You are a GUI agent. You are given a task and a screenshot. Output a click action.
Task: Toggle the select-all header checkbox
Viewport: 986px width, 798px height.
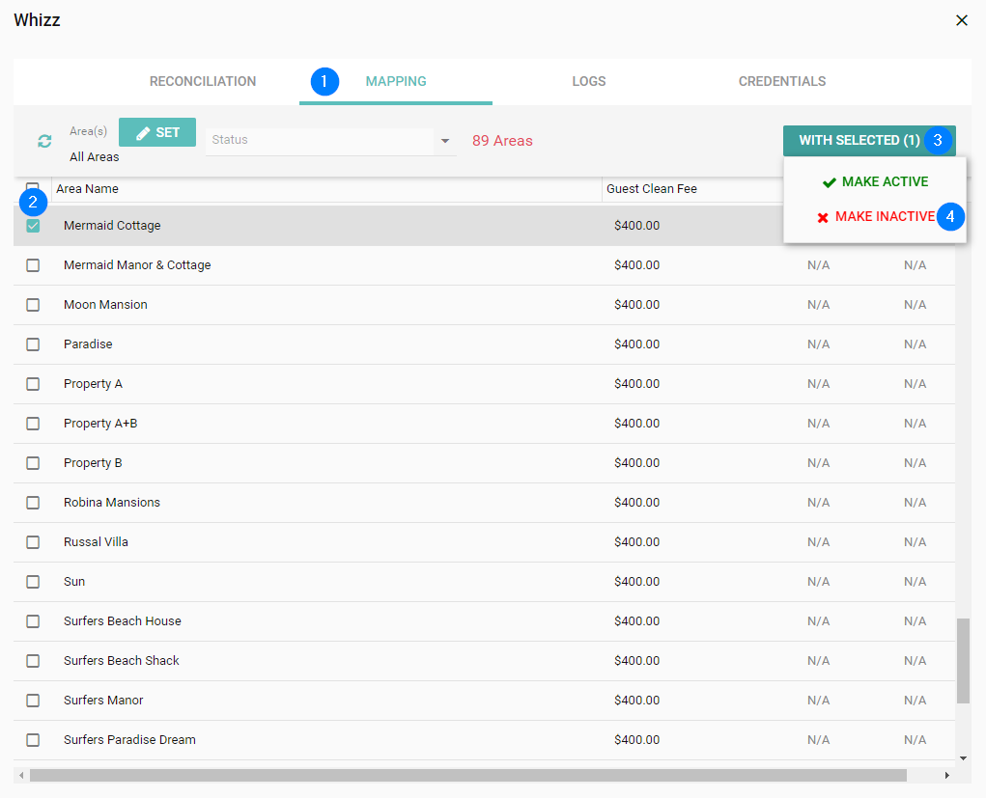[33, 187]
